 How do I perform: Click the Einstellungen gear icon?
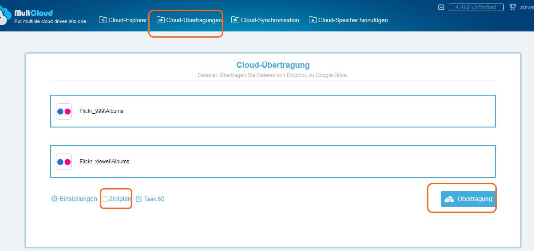pyautogui.click(x=55, y=199)
